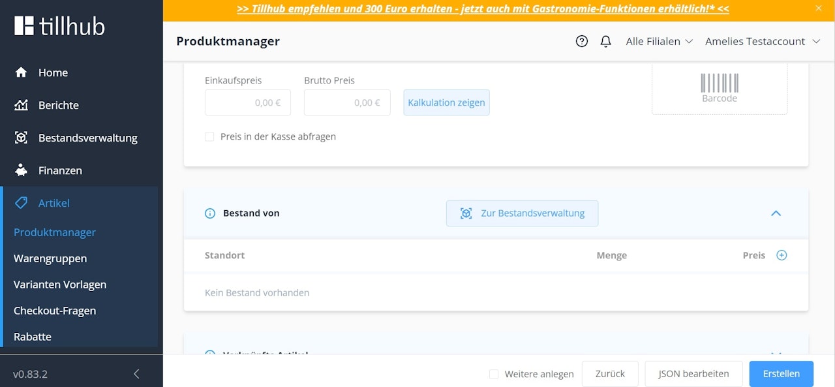Open the notification bell
The width and height of the screenshot is (835, 387).
(x=605, y=40)
